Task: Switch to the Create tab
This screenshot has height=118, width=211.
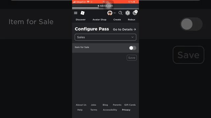Action: click(x=117, y=20)
